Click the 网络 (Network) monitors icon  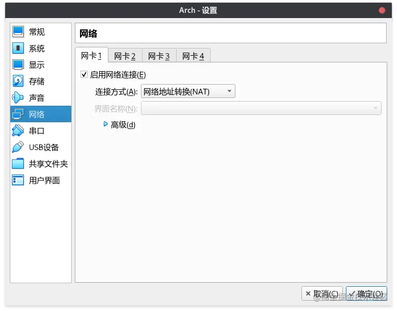(x=18, y=114)
